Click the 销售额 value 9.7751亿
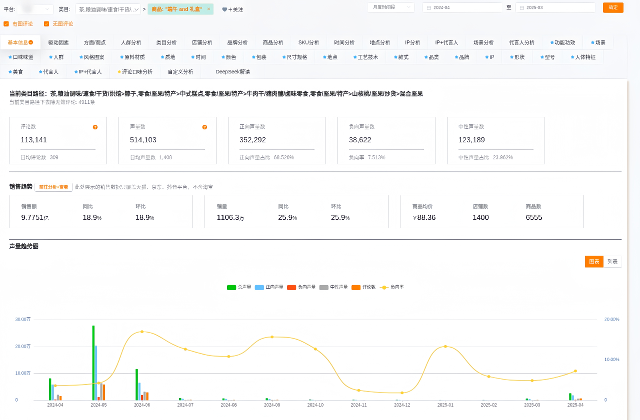The width and height of the screenshot is (640, 420). [x=35, y=217]
